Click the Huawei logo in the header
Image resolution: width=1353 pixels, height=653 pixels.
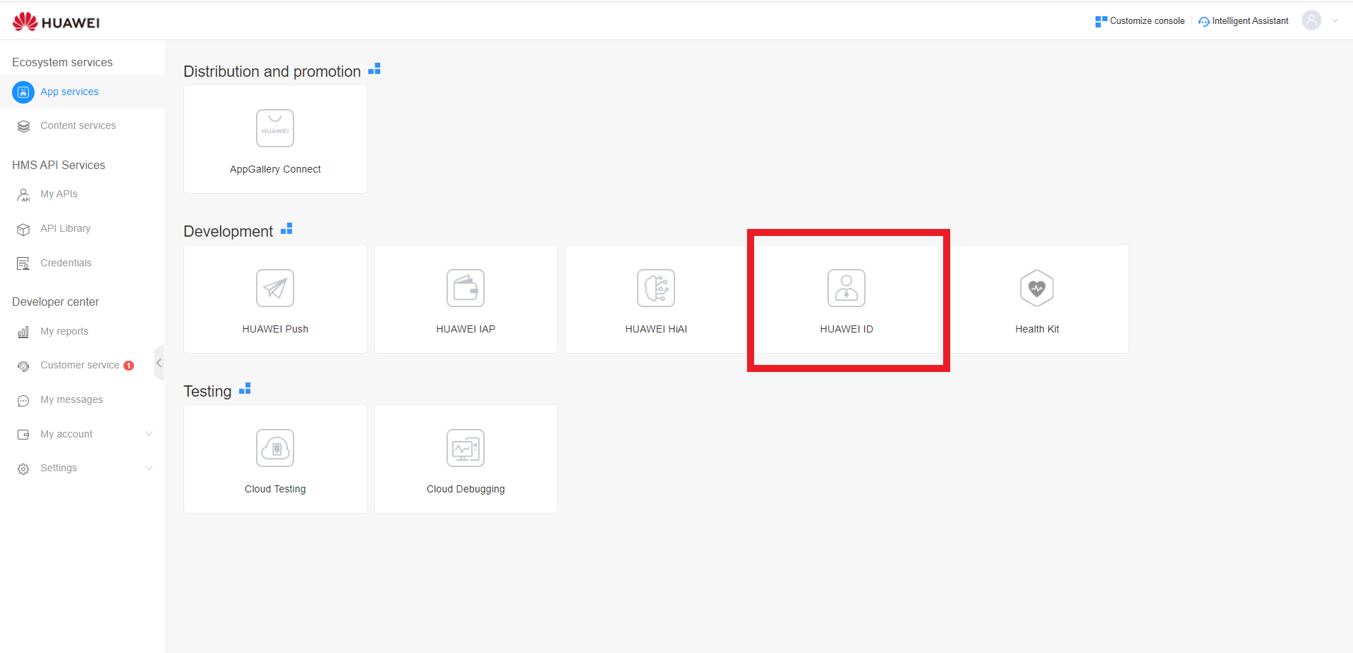tap(56, 22)
